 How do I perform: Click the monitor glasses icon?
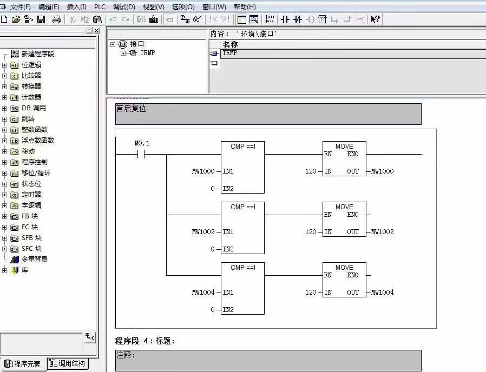198,19
